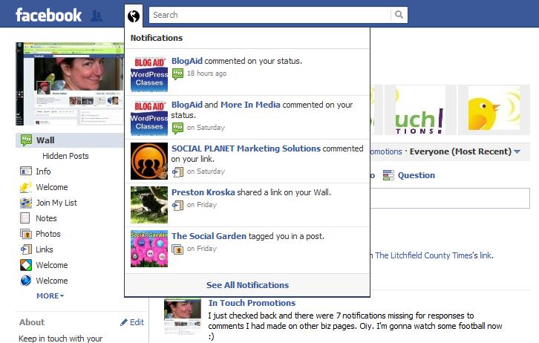The image size is (539, 343).
Task: Open Hidden Posts
Action: click(65, 156)
